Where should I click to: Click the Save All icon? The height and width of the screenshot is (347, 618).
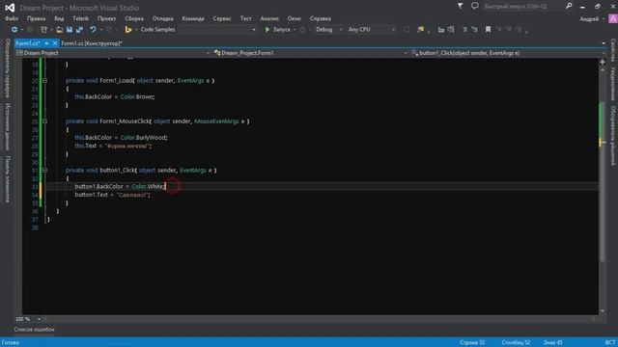click(x=79, y=30)
